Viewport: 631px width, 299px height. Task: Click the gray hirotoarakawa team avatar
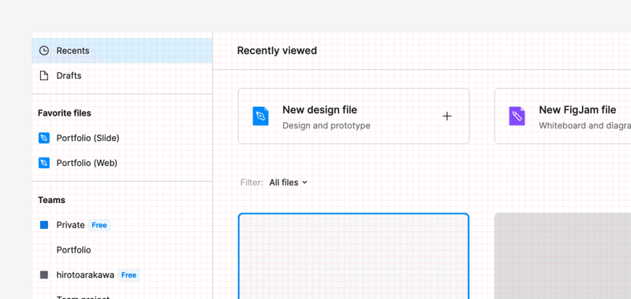tap(44, 275)
